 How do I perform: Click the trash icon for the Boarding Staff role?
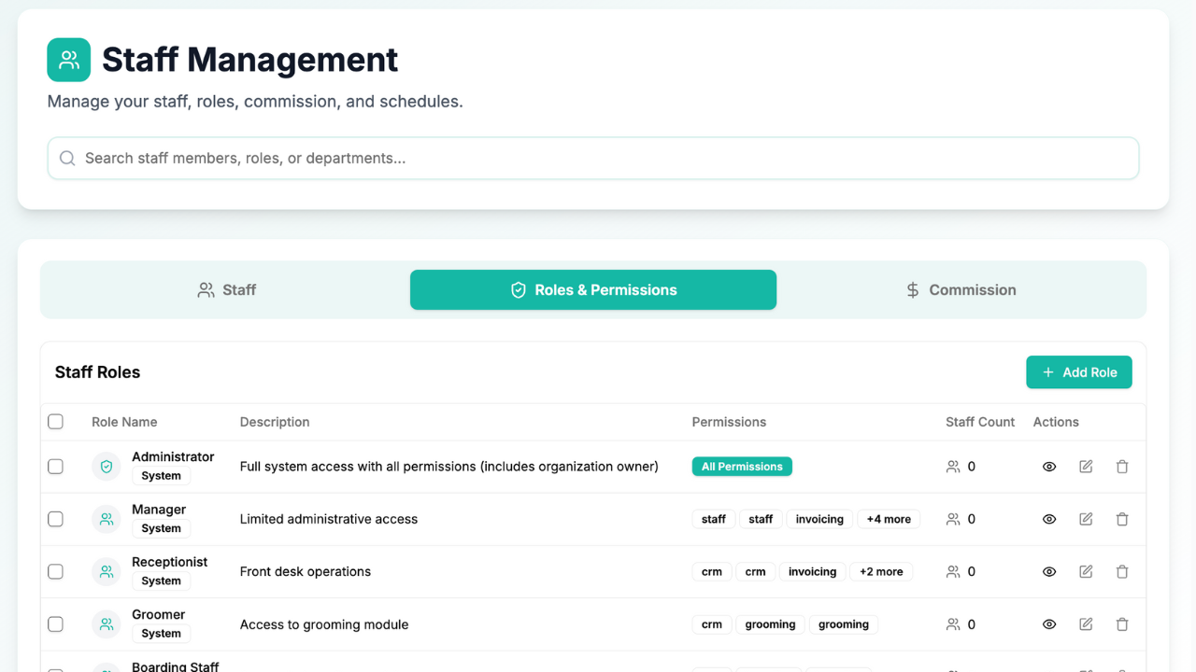click(x=1122, y=668)
